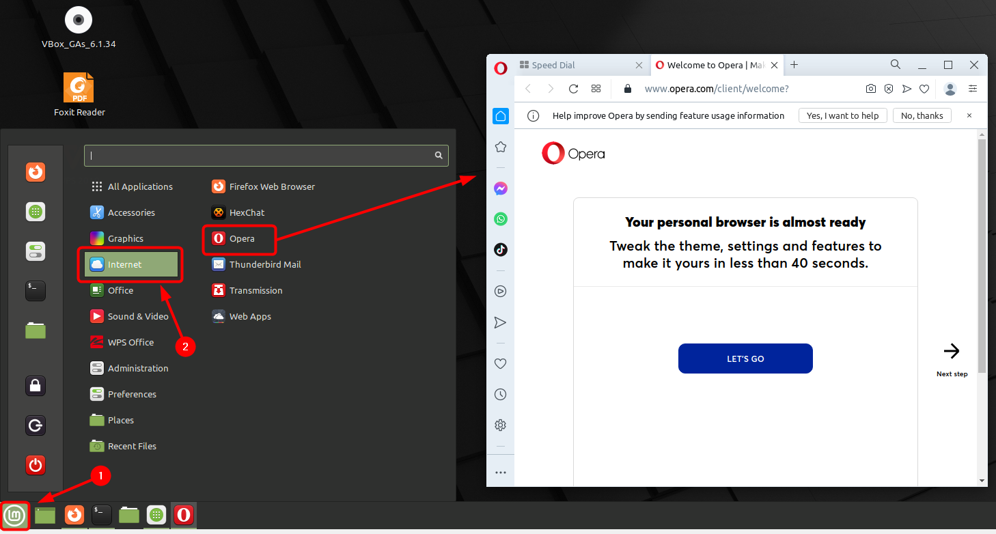Screen dimensions: 996x534
Task: Close the Speed Dial tab
Action: [x=639, y=66]
